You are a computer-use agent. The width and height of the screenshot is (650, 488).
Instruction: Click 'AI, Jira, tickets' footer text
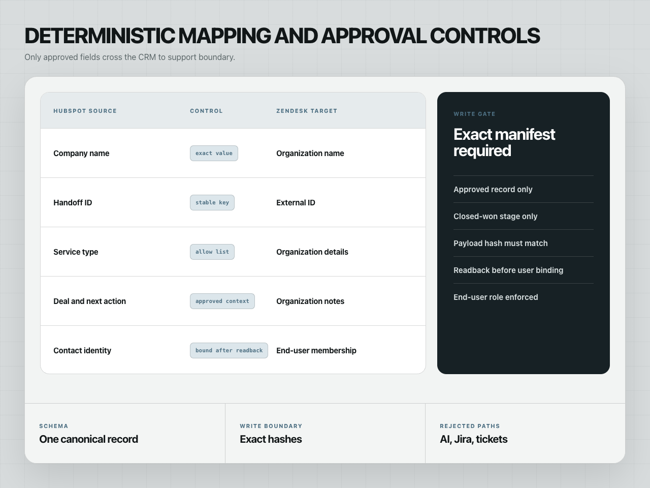(474, 439)
